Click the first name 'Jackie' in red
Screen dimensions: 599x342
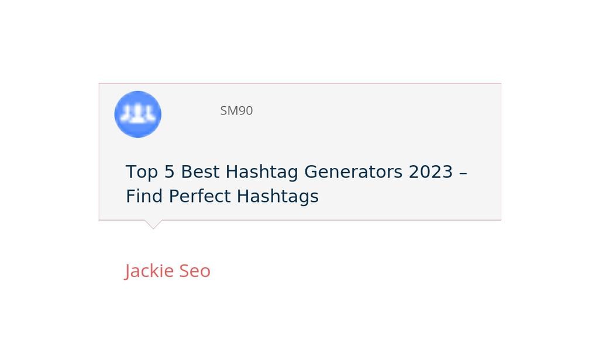[149, 271]
